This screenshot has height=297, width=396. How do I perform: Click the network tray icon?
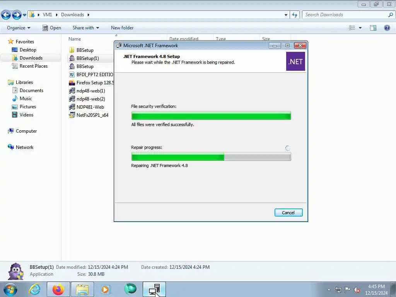(338, 290)
